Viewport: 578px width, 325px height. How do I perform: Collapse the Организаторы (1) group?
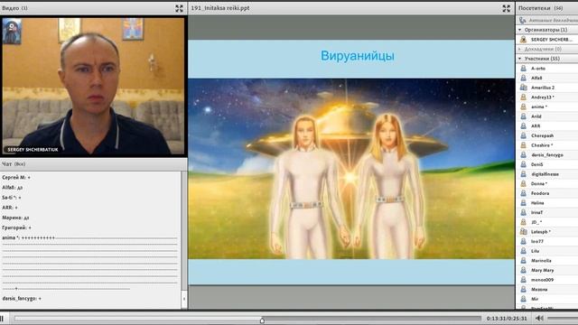[520, 30]
